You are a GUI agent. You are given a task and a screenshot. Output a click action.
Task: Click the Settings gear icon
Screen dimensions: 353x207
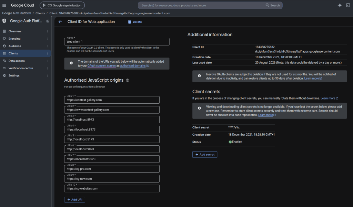(x=4, y=75)
